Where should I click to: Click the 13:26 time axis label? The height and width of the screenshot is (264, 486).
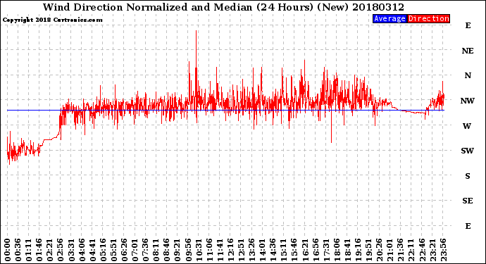(x=251, y=250)
